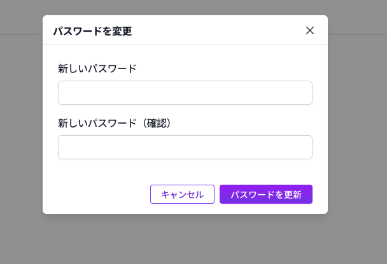Place cursor in the new password box
Viewport: 387px width, 264px height.
click(185, 93)
